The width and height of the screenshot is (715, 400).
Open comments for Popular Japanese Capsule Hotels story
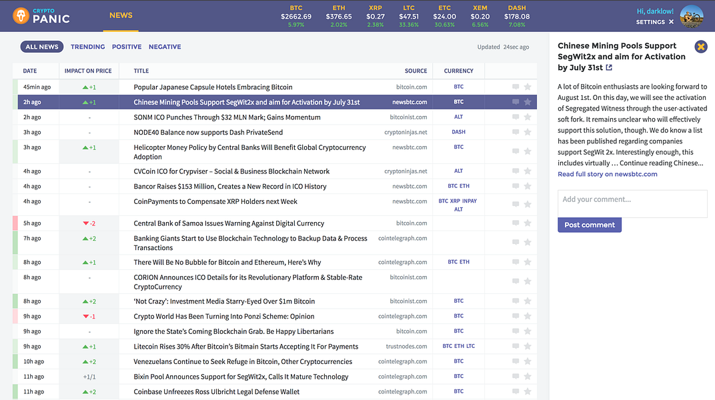click(x=516, y=87)
